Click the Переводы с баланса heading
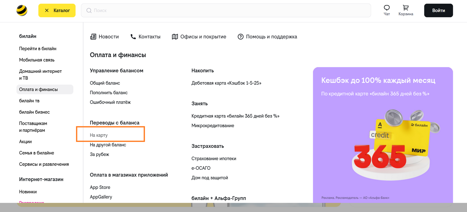 115,123
